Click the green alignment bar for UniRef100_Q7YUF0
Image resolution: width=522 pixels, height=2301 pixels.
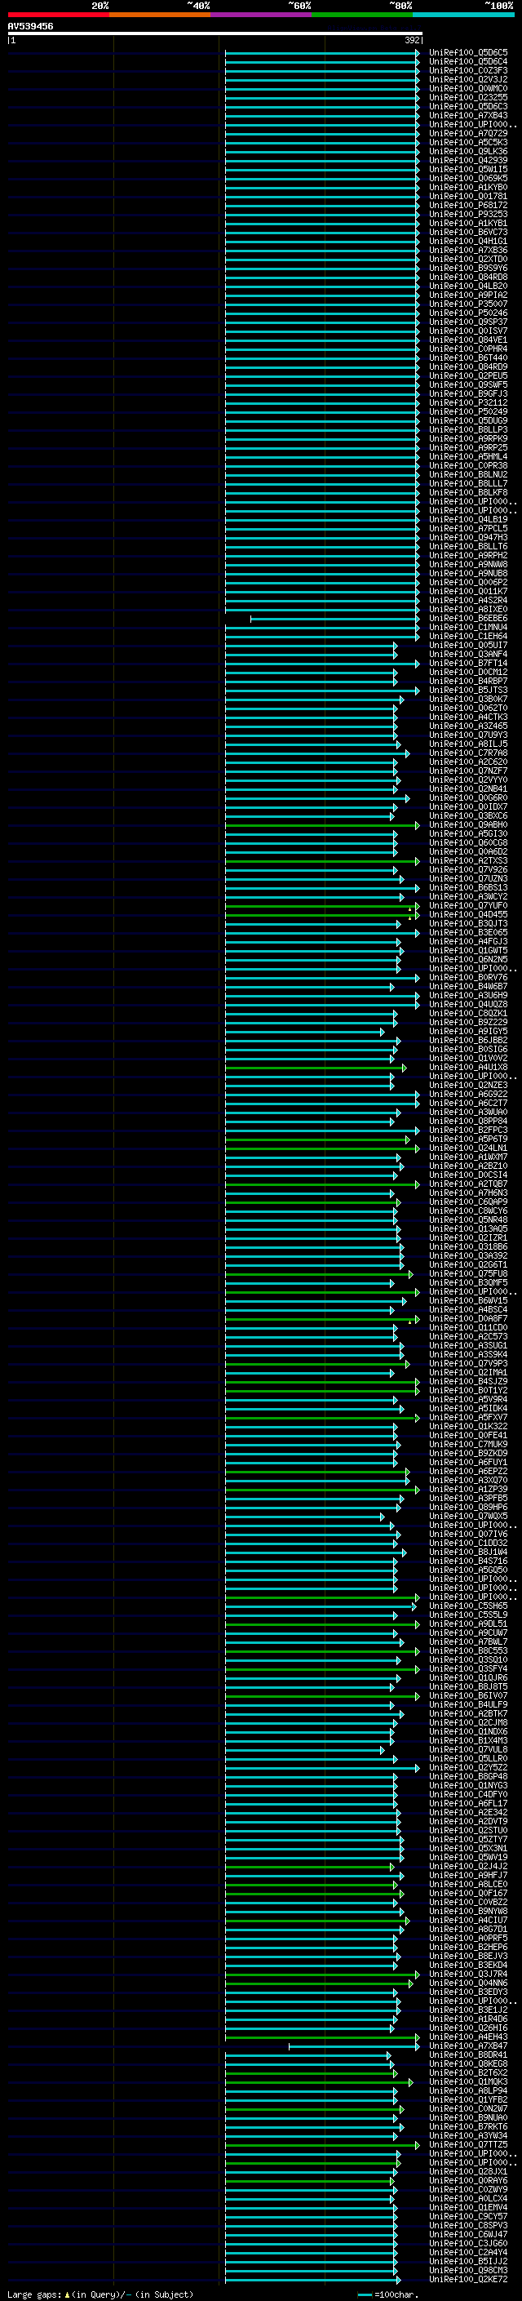pyautogui.click(x=322, y=906)
